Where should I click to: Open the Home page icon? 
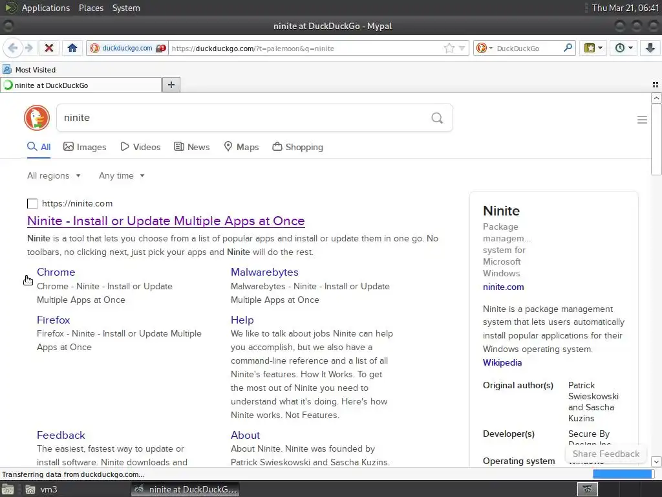[72, 48]
